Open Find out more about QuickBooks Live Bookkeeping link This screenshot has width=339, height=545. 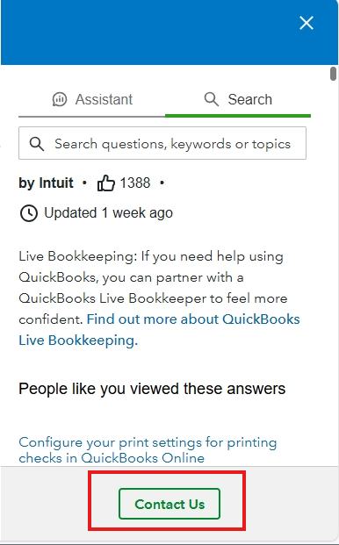(159, 329)
